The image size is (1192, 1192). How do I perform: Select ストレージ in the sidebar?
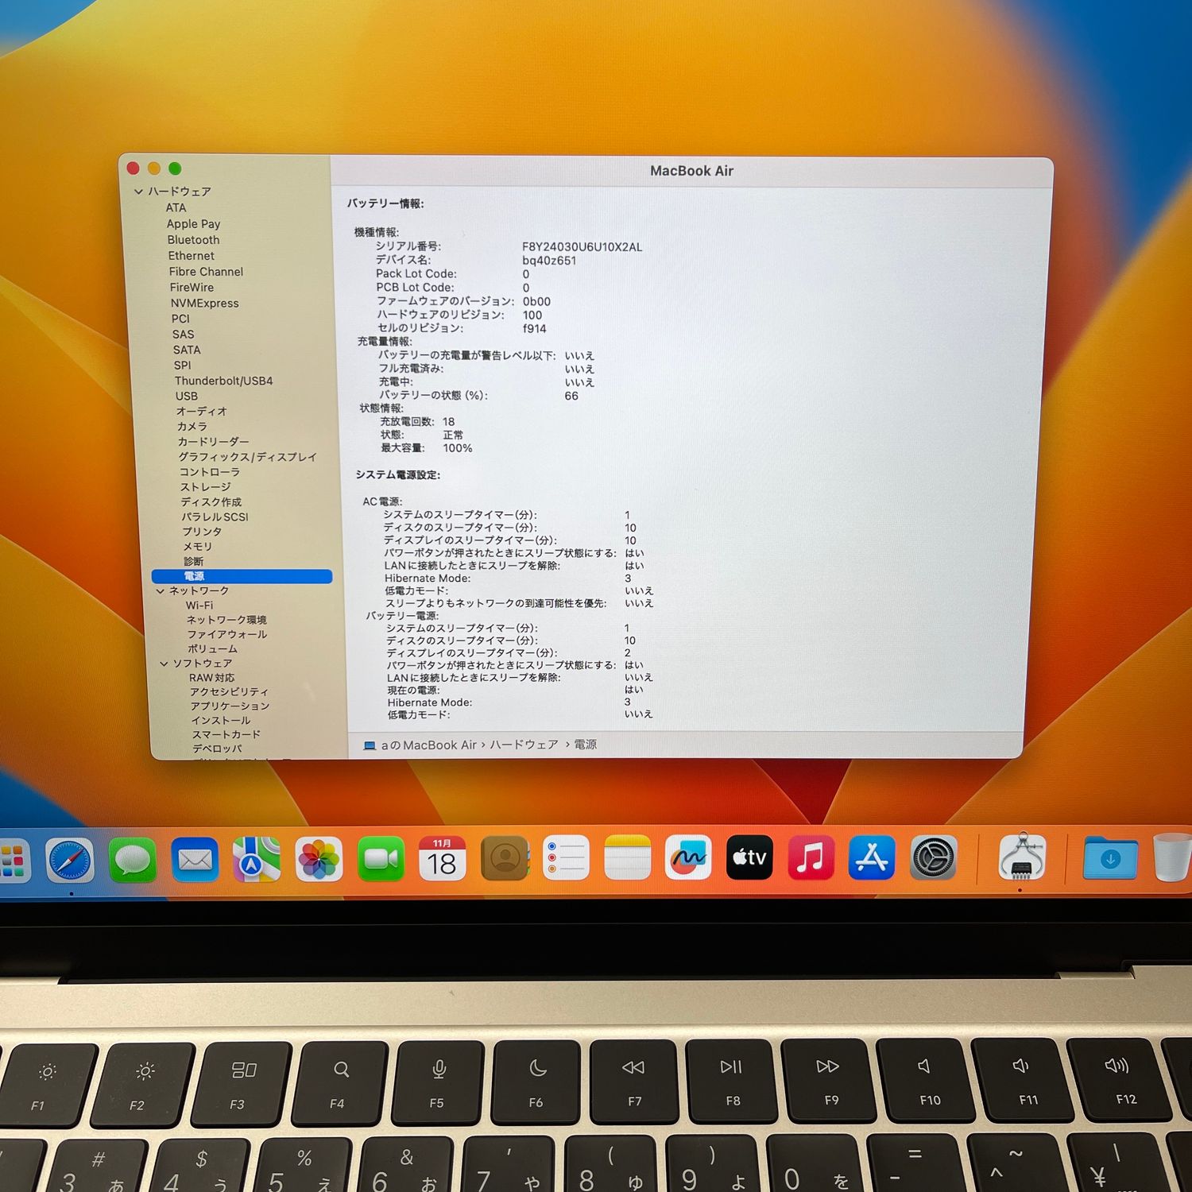pyautogui.click(x=205, y=487)
